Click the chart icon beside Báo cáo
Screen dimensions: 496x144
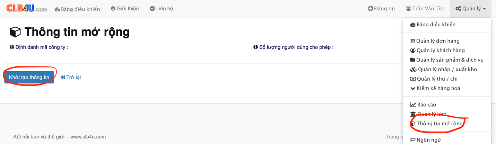pyautogui.click(x=413, y=105)
